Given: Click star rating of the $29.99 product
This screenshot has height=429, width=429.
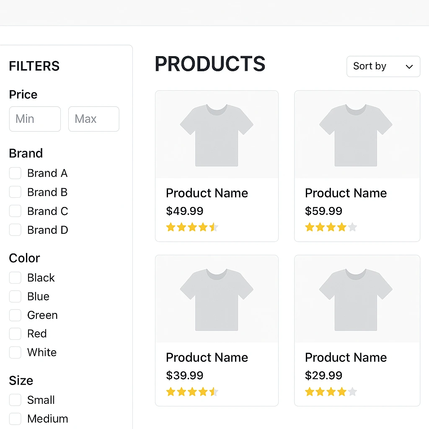Looking at the screenshot, I should coord(331,392).
